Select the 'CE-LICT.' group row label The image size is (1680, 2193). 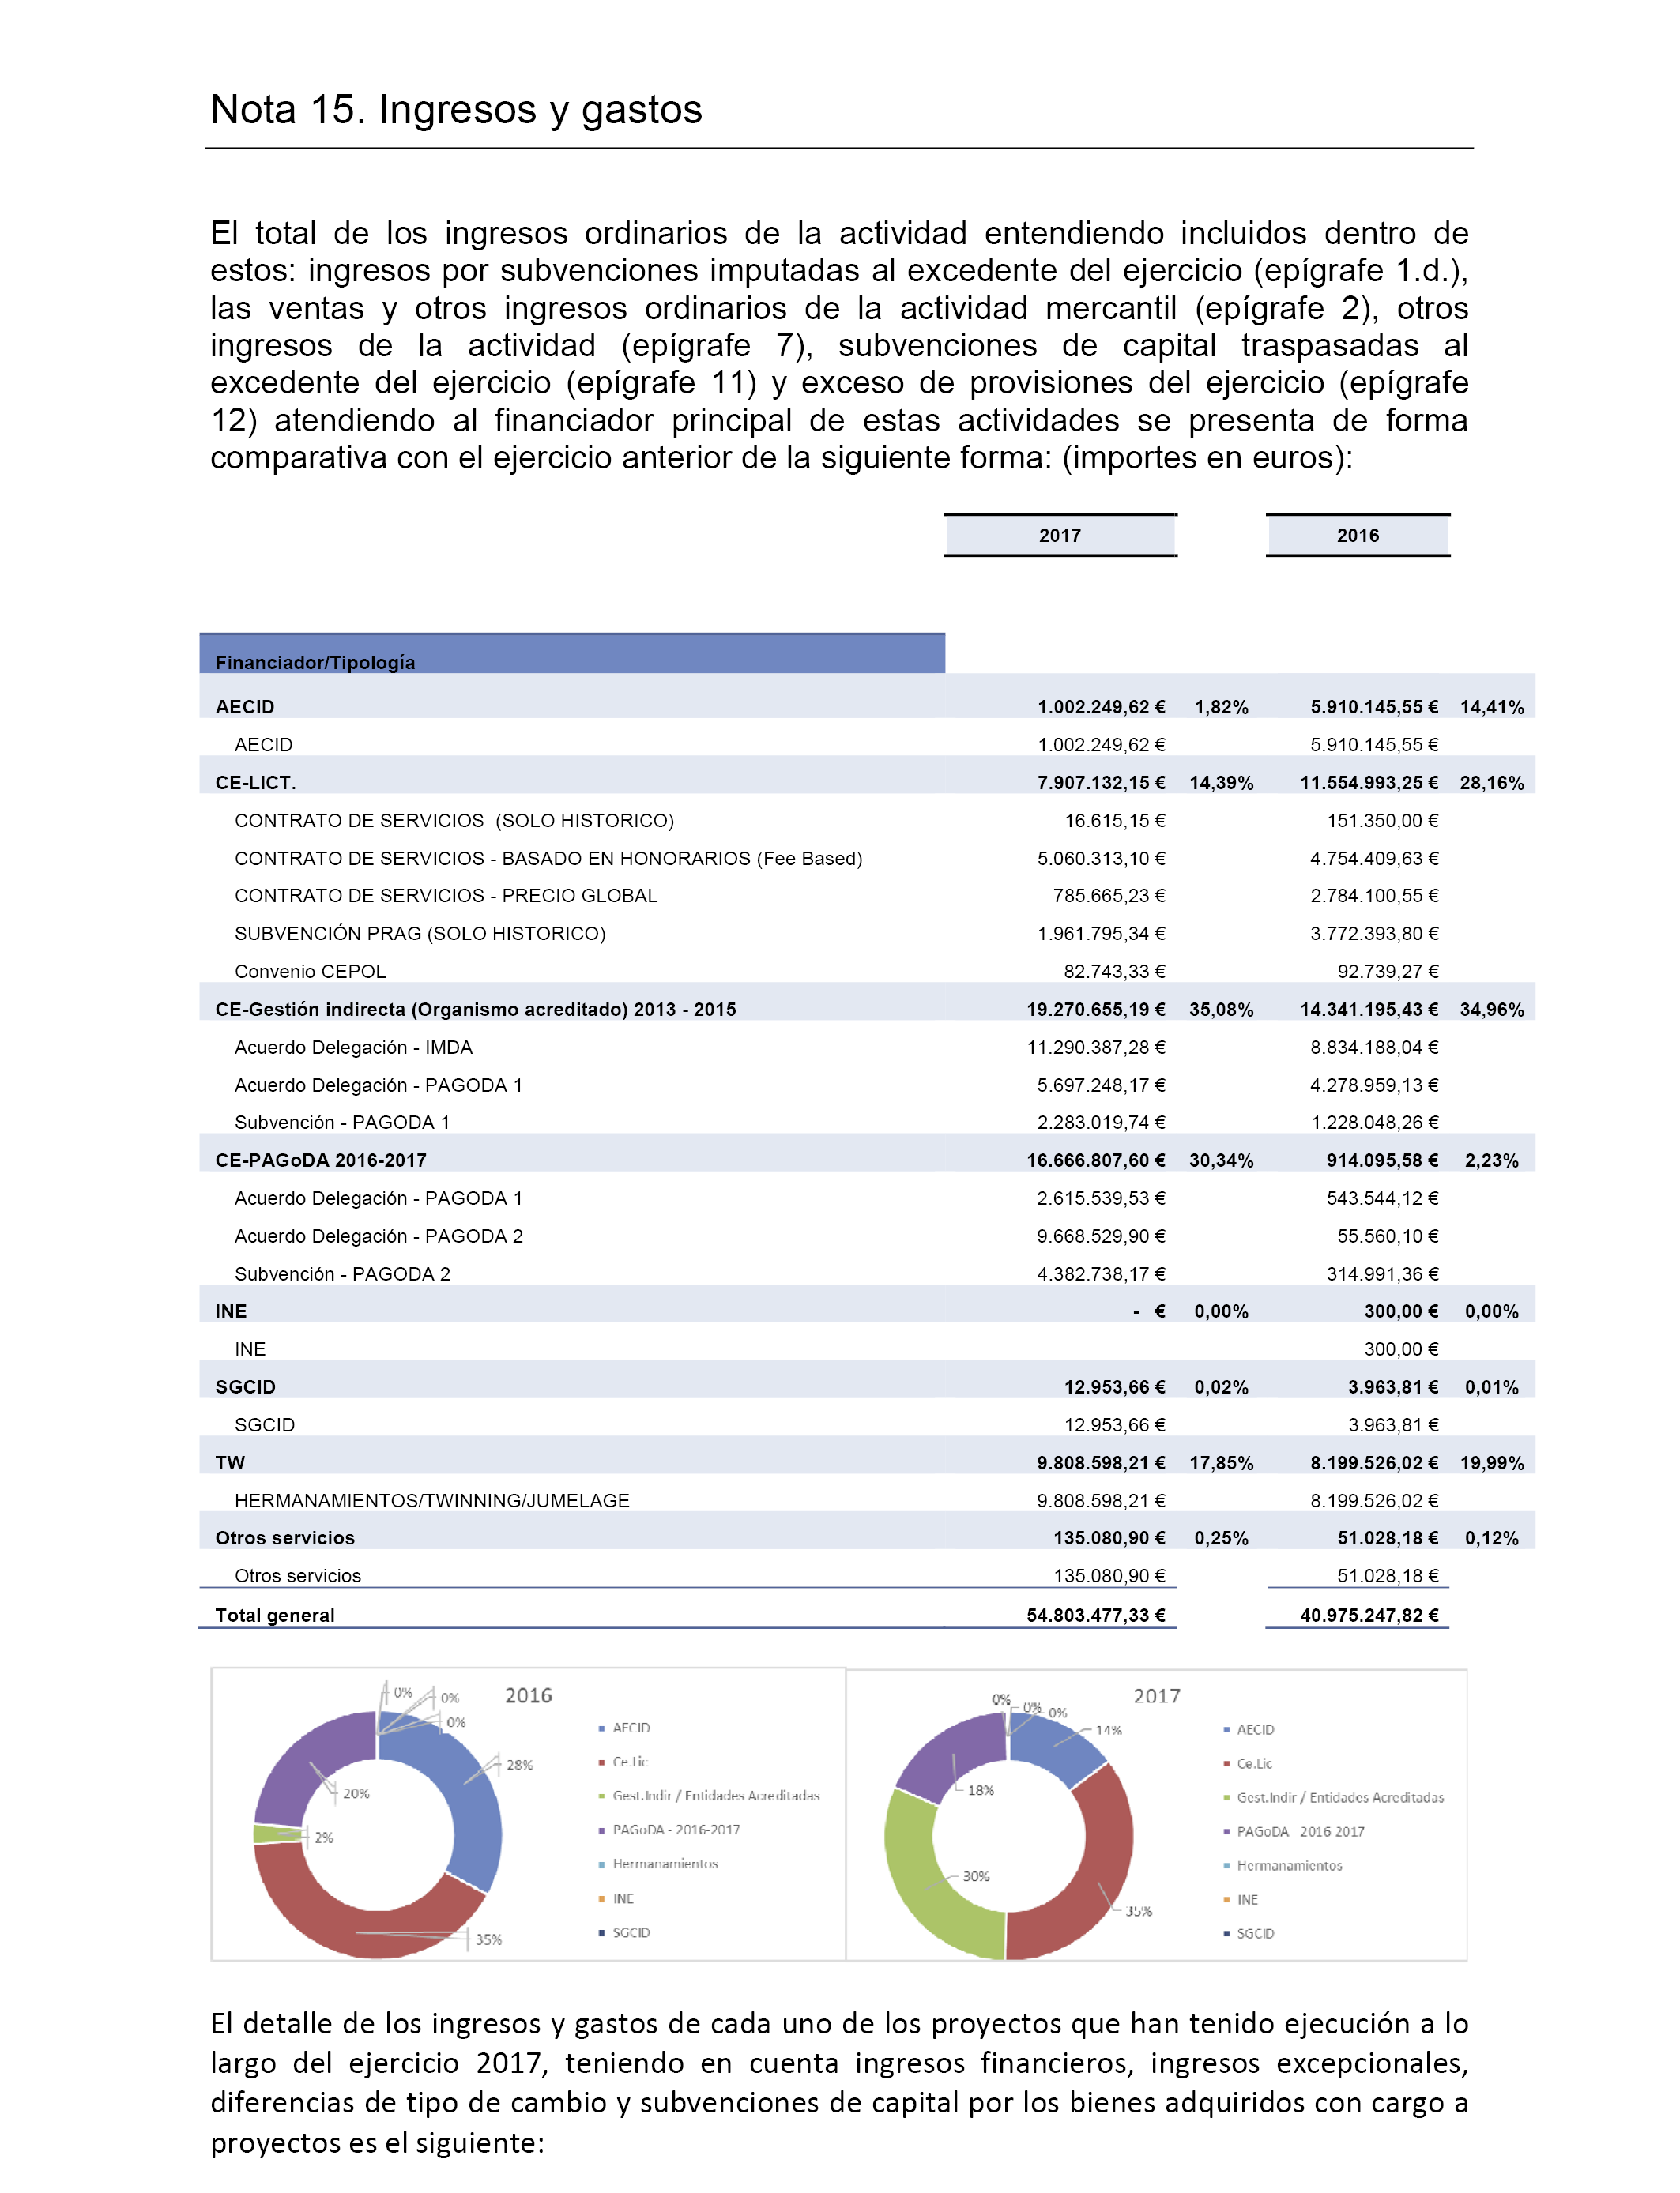pyautogui.click(x=256, y=783)
